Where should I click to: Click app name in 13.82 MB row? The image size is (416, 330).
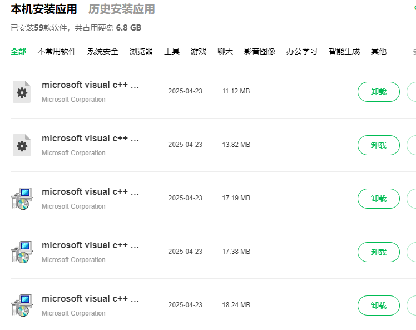point(90,139)
